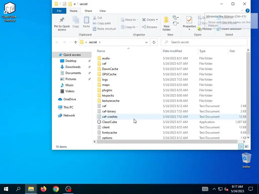Click Copy path in the Clipboard group

click(102, 23)
